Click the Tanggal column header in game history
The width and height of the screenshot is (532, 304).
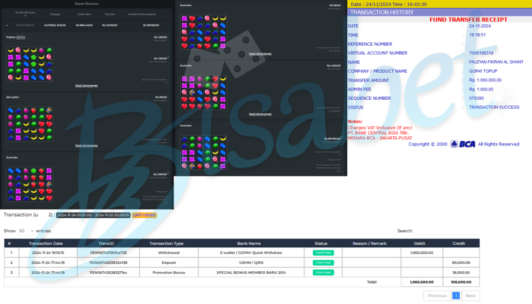(x=55, y=14)
